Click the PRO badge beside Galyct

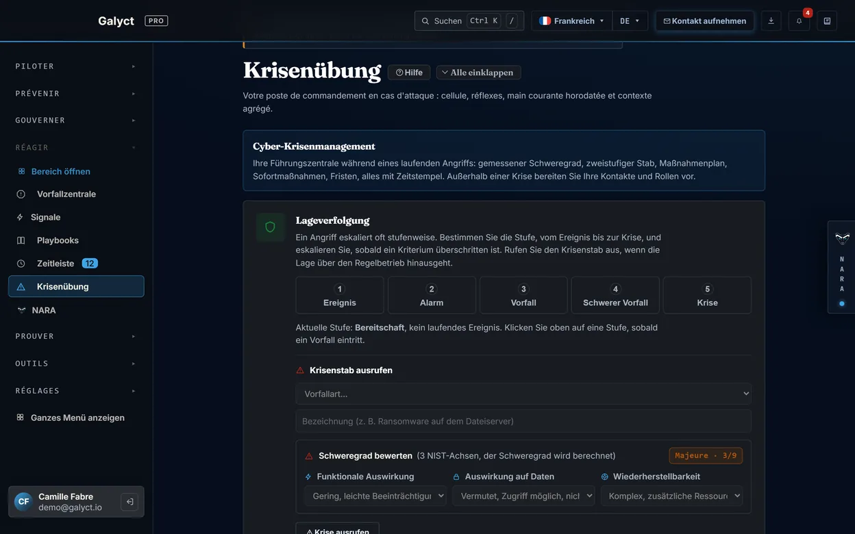click(x=156, y=21)
